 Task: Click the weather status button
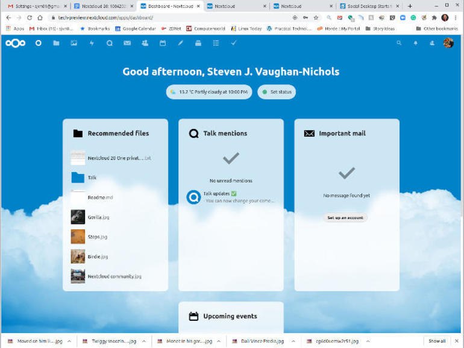(209, 92)
